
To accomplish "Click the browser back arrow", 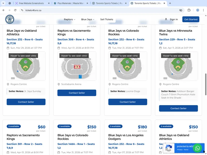I will point(4,10).
